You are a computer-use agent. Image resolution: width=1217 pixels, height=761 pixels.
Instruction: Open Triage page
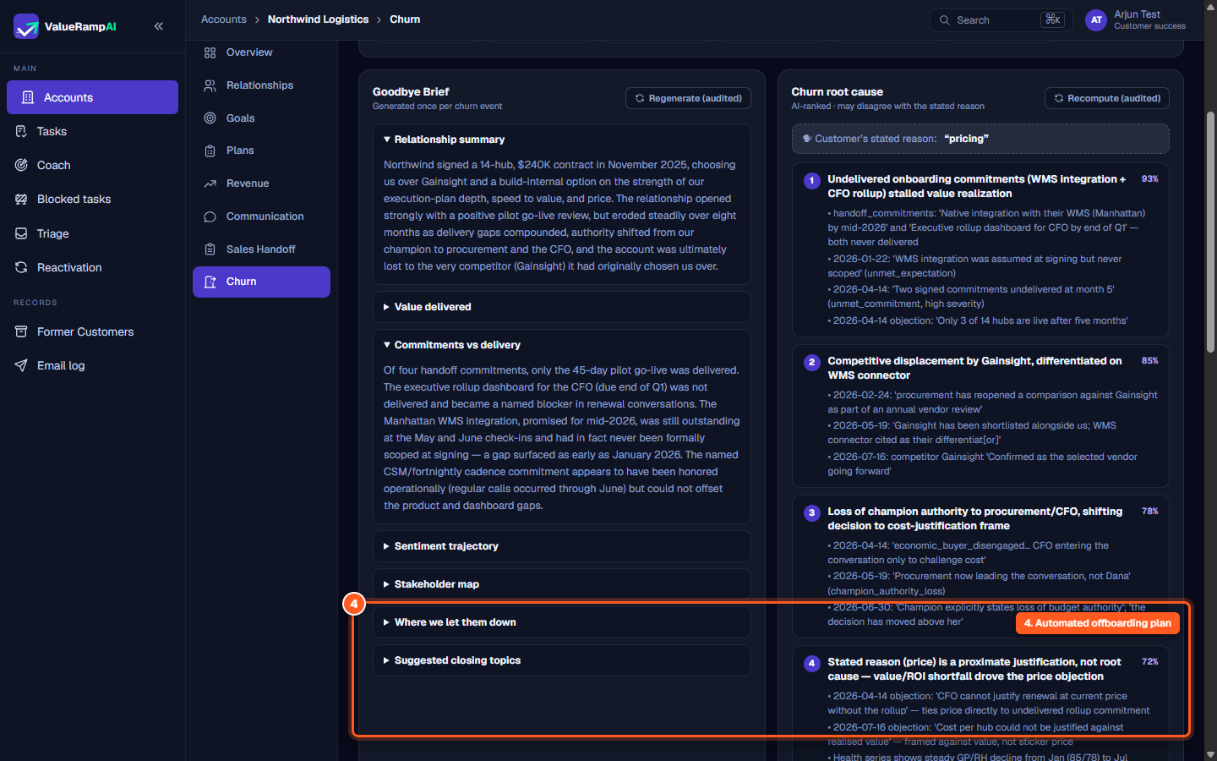(92, 233)
